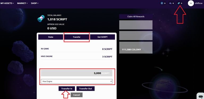Click Claim All Rewards

(136, 16)
